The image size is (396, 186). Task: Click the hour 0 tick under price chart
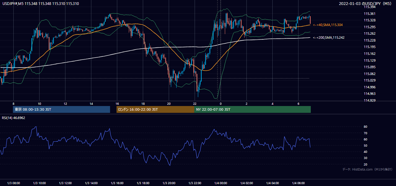221,104
